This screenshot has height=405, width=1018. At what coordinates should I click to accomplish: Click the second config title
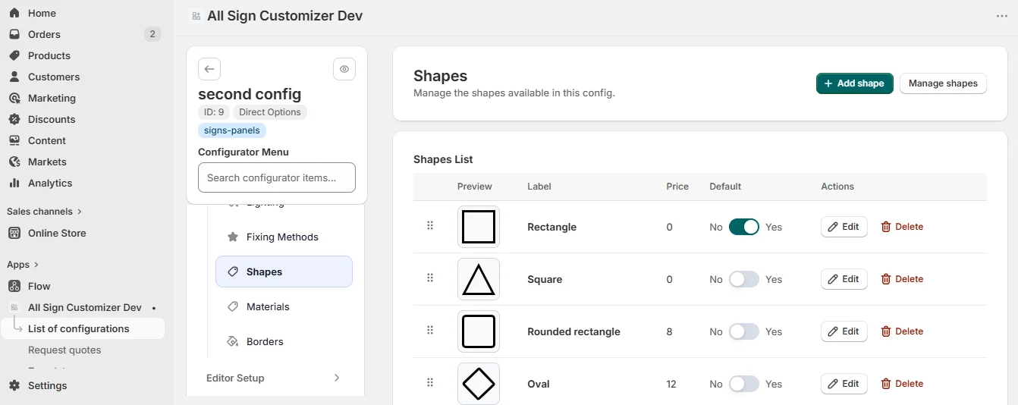click(x=250, y=94)
